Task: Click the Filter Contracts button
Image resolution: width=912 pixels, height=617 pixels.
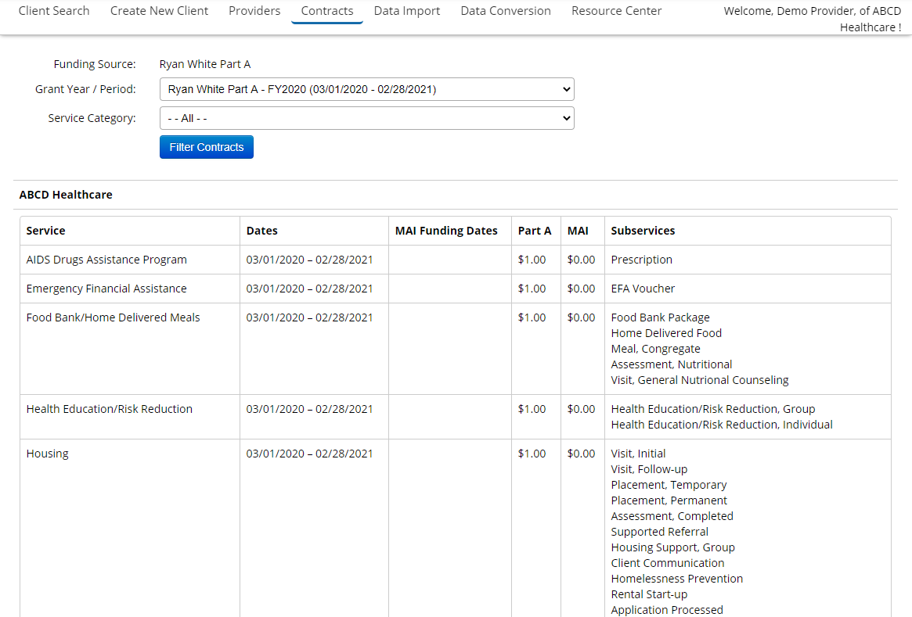Action: [207, 147]
